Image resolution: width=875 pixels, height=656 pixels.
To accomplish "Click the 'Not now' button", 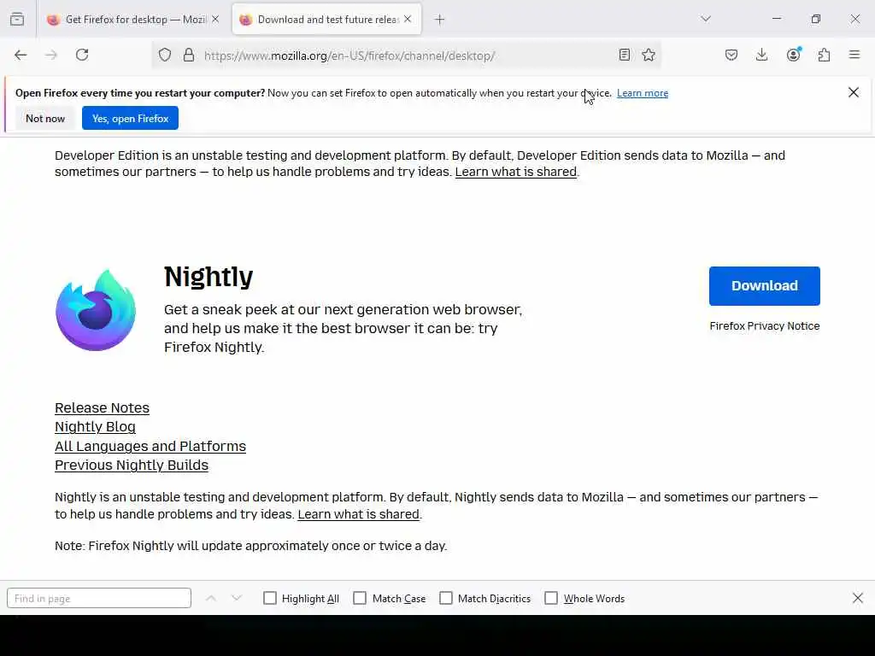I will (45, 118).
